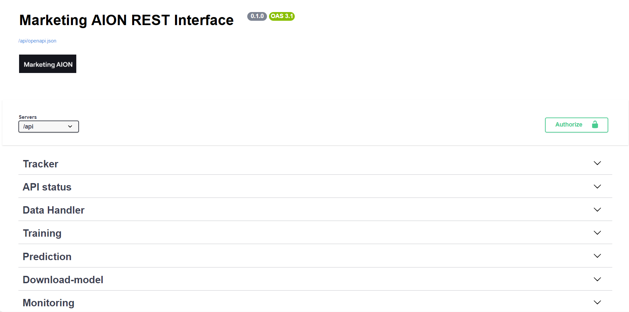Select the Tracker tag heading

coord(40,164)
